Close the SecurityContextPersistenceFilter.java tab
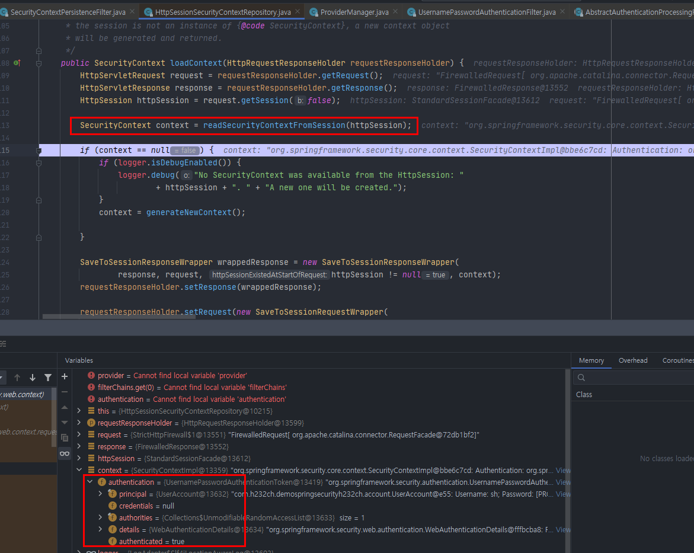This screenshot has width=694, height=553. pyautogui.click(x=132, y=11)
